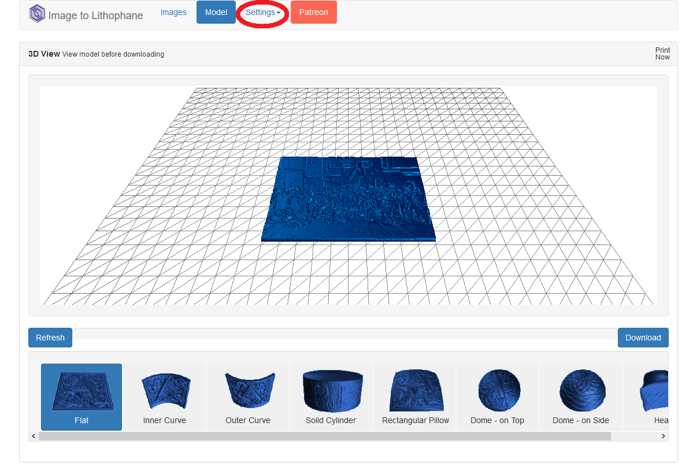This screenshot has width=693, height=474.
Task: Expand the circled Settings menu
Action: (262, 12)
